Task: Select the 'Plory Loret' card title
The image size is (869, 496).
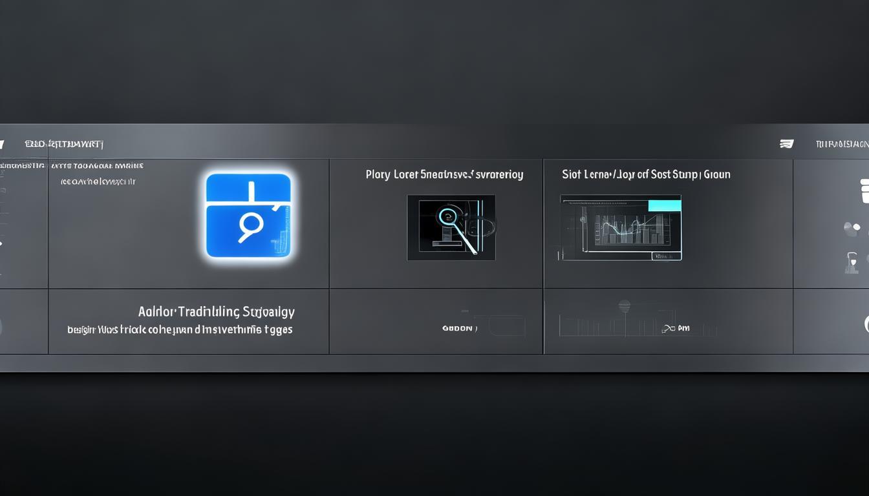Action: tap(444, 174)
